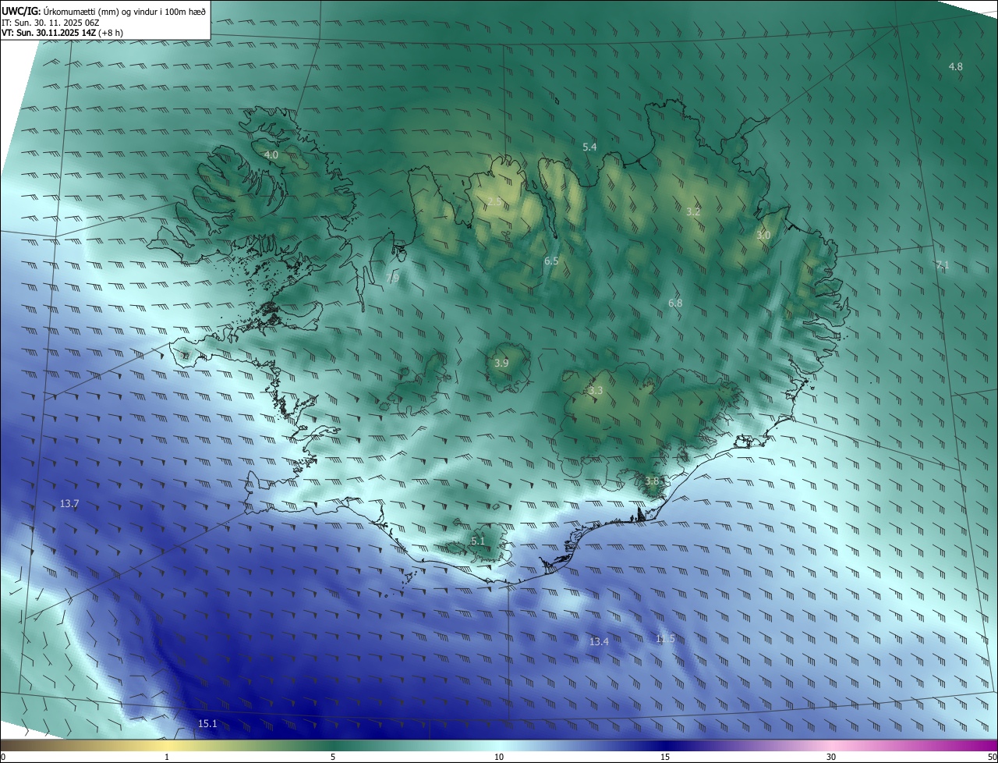This screenshot has height=763, width=998.
Task: Click the 15.1 value at the bottom
Action: tap(207, 725)
